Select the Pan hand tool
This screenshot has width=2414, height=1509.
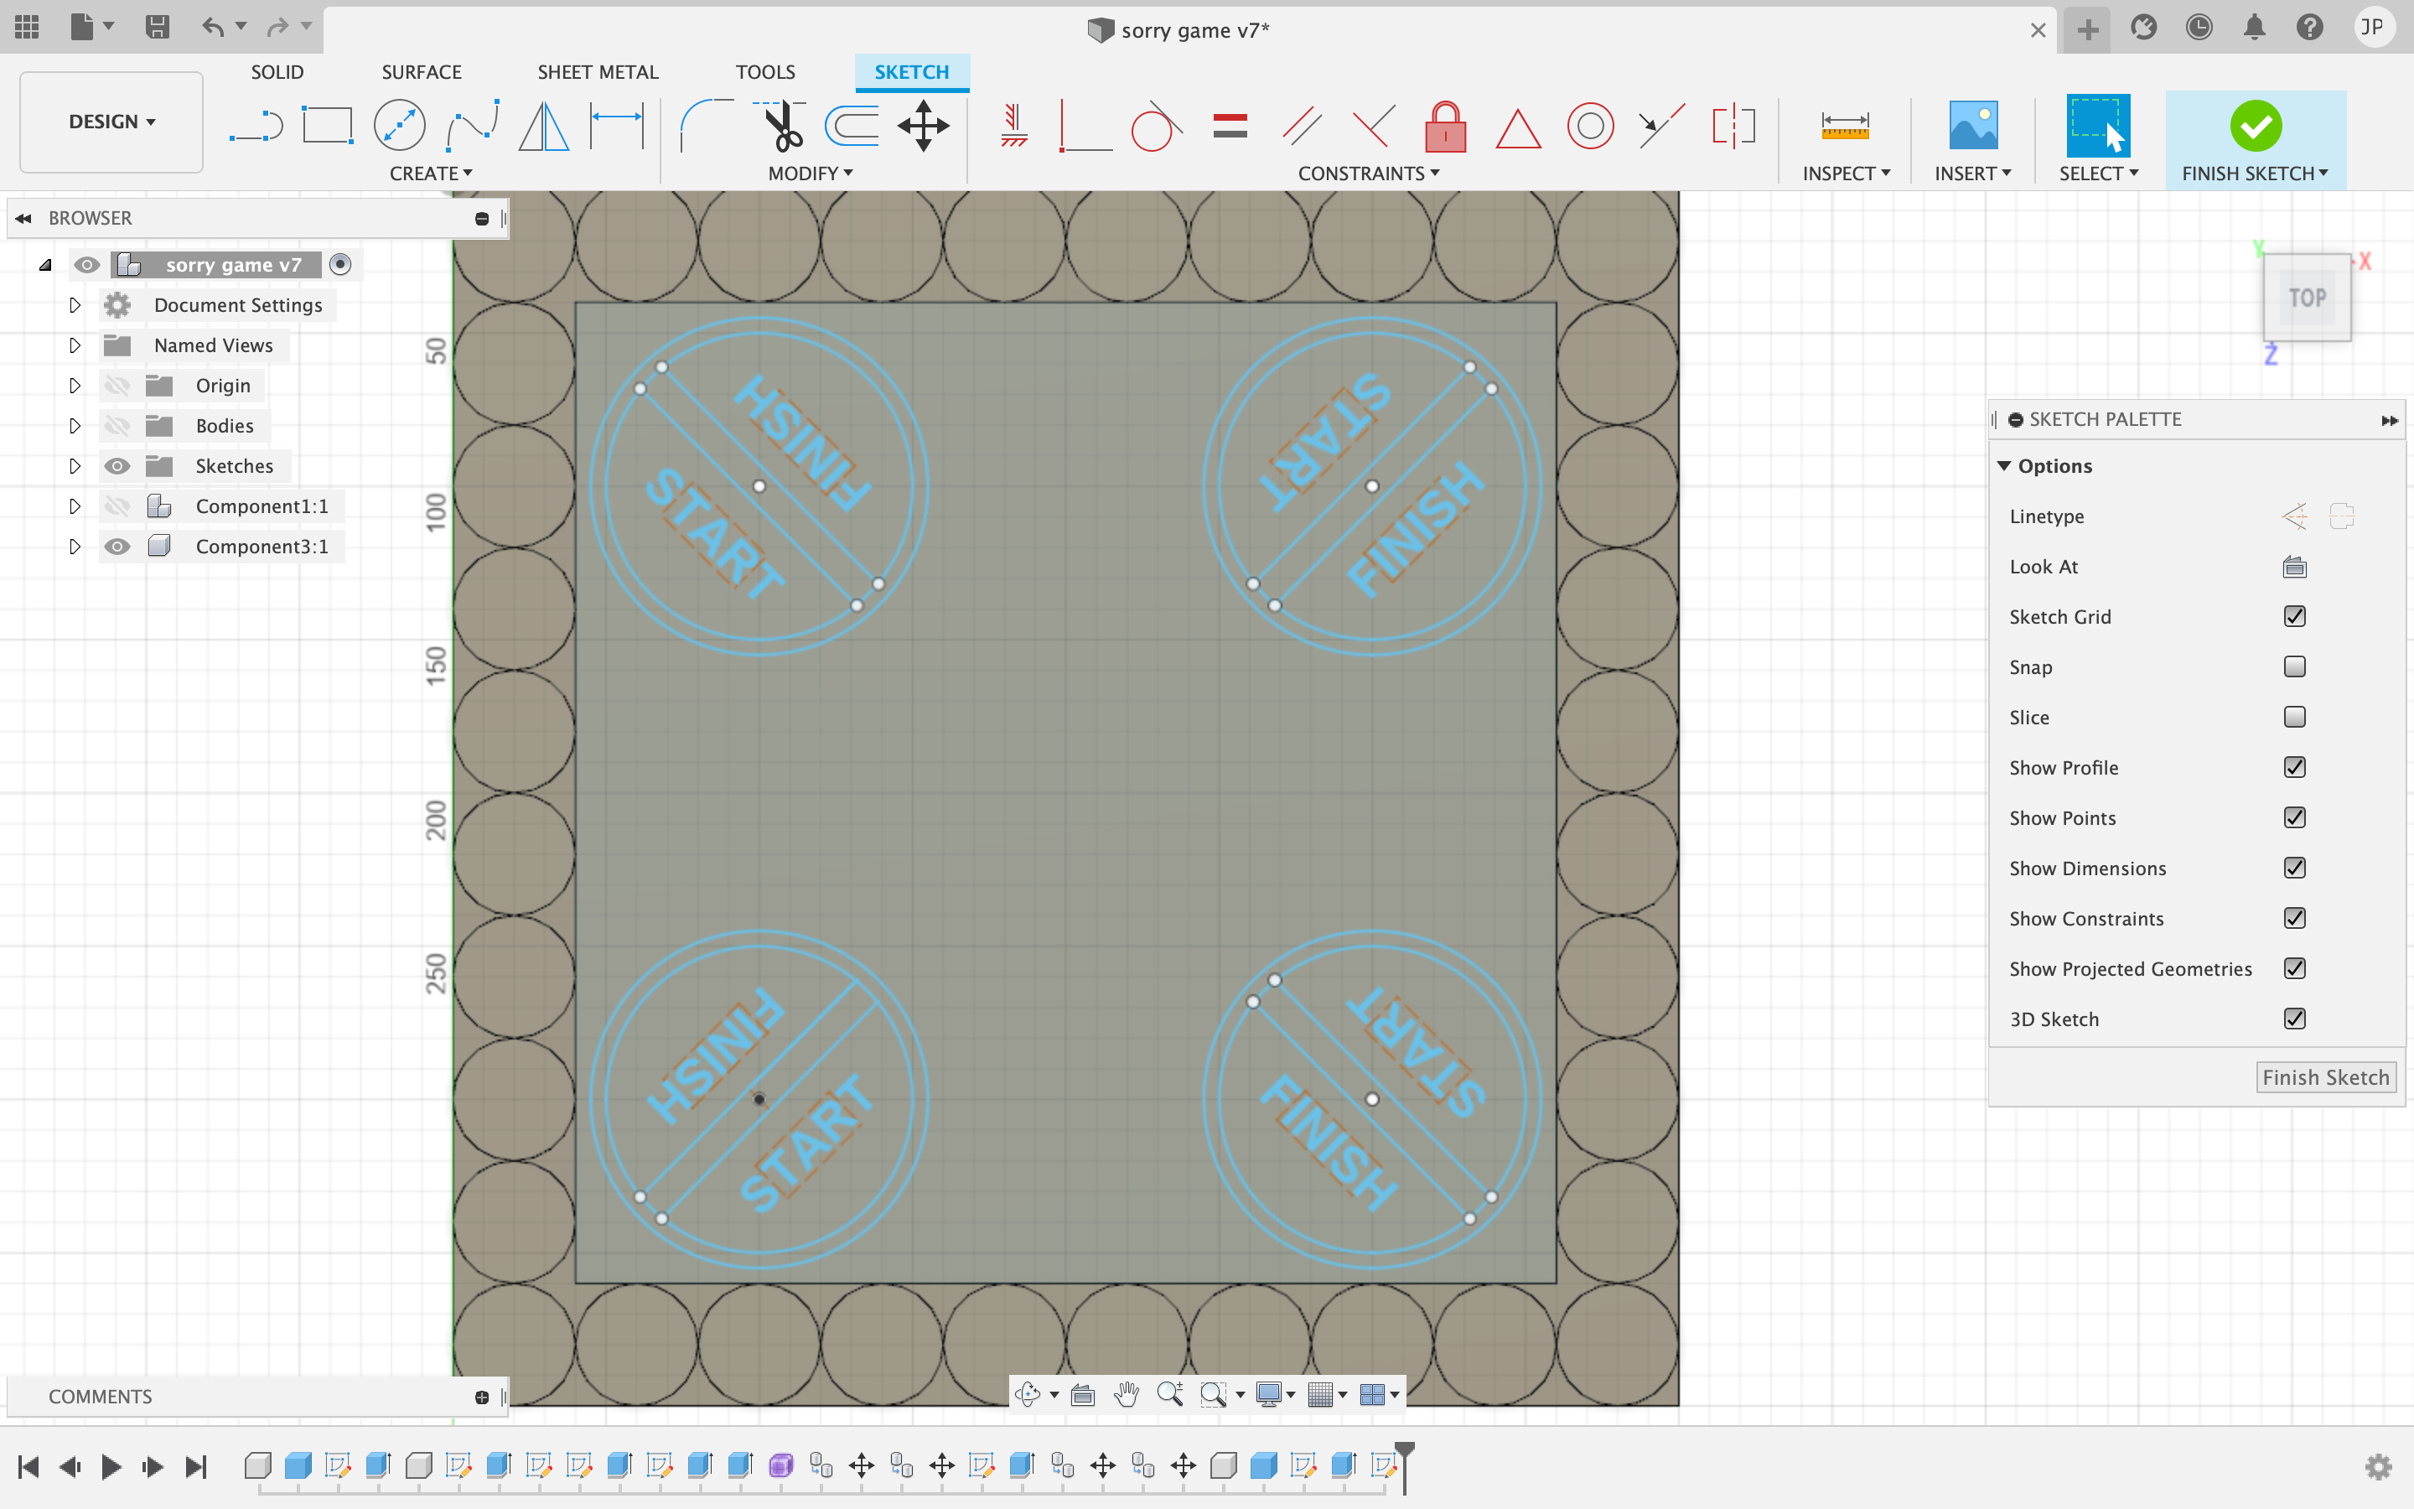(1127, 1394)
